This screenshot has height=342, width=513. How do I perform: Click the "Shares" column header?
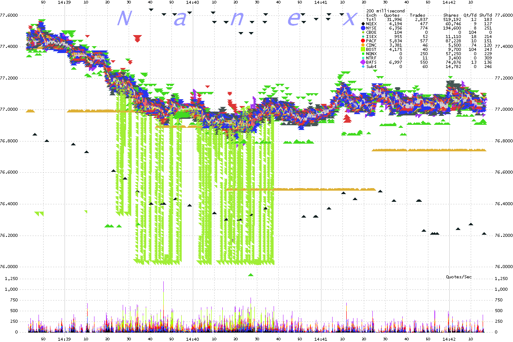coord(451,15)
